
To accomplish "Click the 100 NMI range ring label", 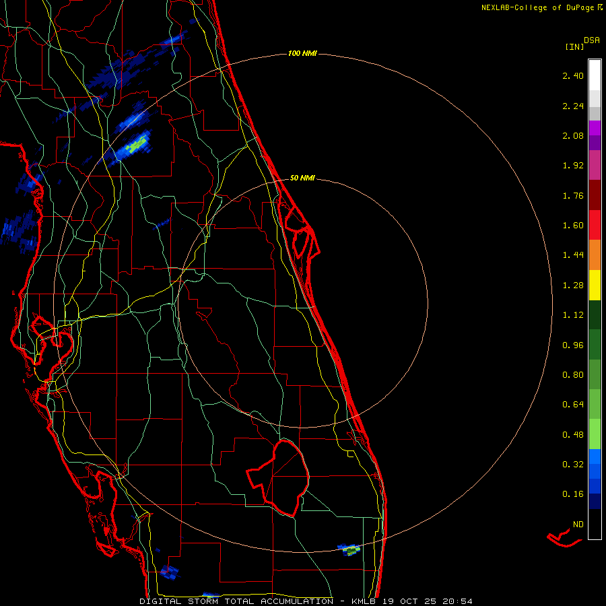I will 302,53.
